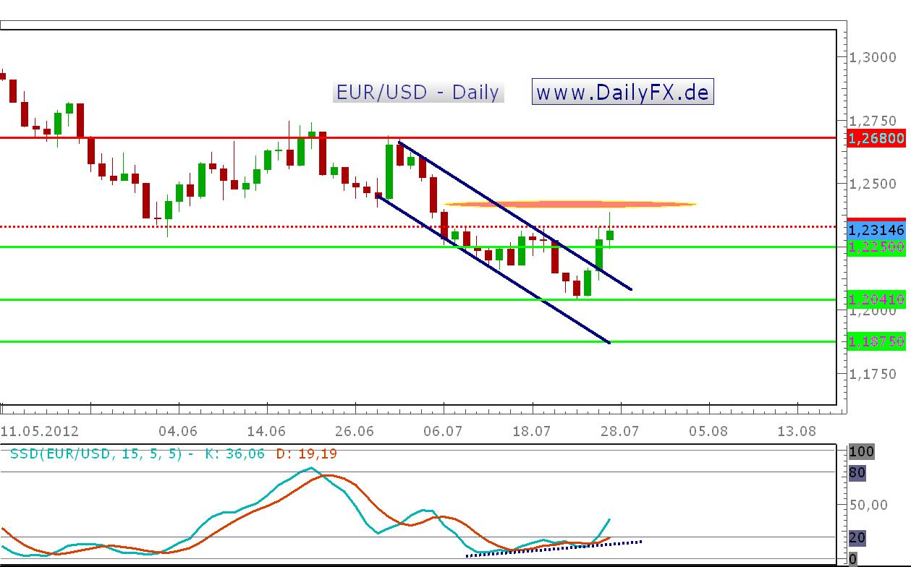Click the 1,3000 price axis value
The width and height of the screenshot is (911, 567).
tap(873, 57)
